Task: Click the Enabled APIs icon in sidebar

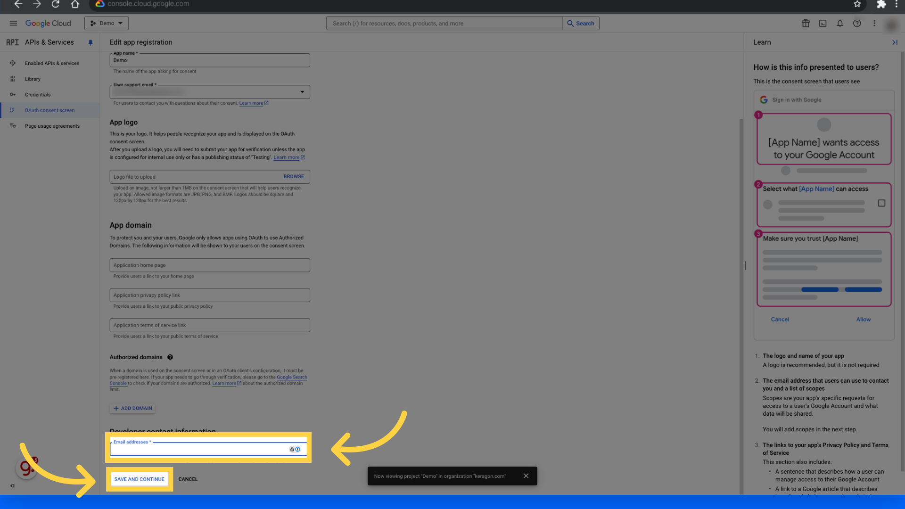Action: [x=13, y=63]
